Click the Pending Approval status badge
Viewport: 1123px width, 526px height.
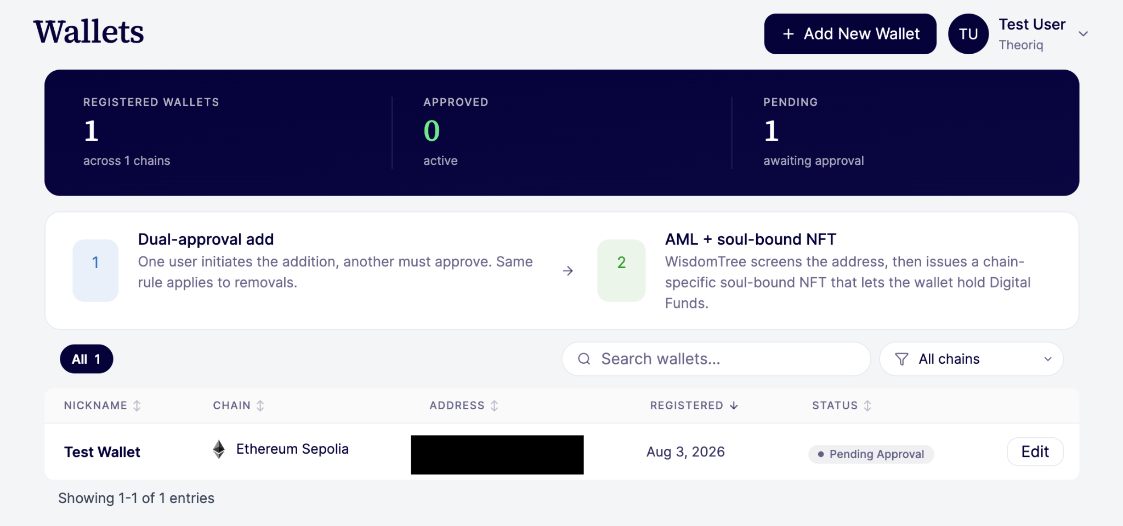point(871,454)
